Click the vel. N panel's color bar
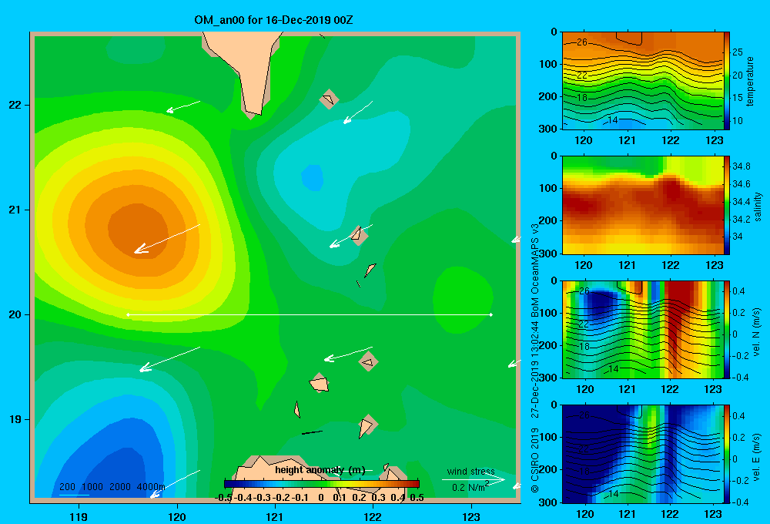The height and width of the screenshot is (524, 770). [x=727, y=329]
